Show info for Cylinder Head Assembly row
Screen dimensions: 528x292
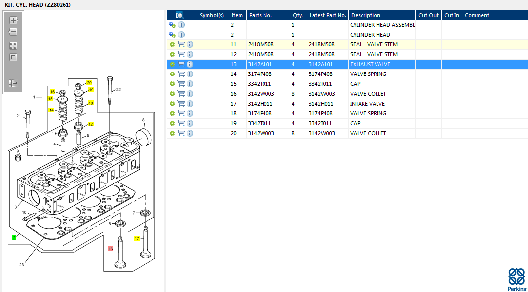(x=181, y=25)
